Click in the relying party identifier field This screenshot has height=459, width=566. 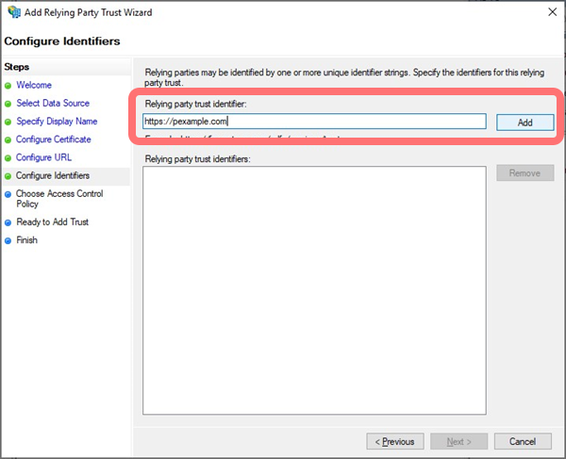click(313, 122)
